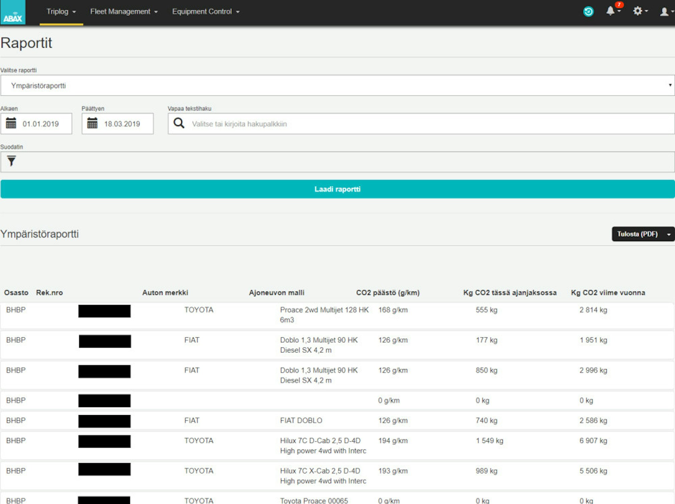
Task: Click the search magnifier icon
Action: [179, 123]
